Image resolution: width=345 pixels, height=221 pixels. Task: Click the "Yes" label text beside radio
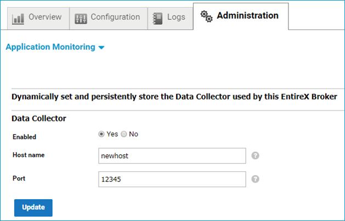click(x=112, y=134)
